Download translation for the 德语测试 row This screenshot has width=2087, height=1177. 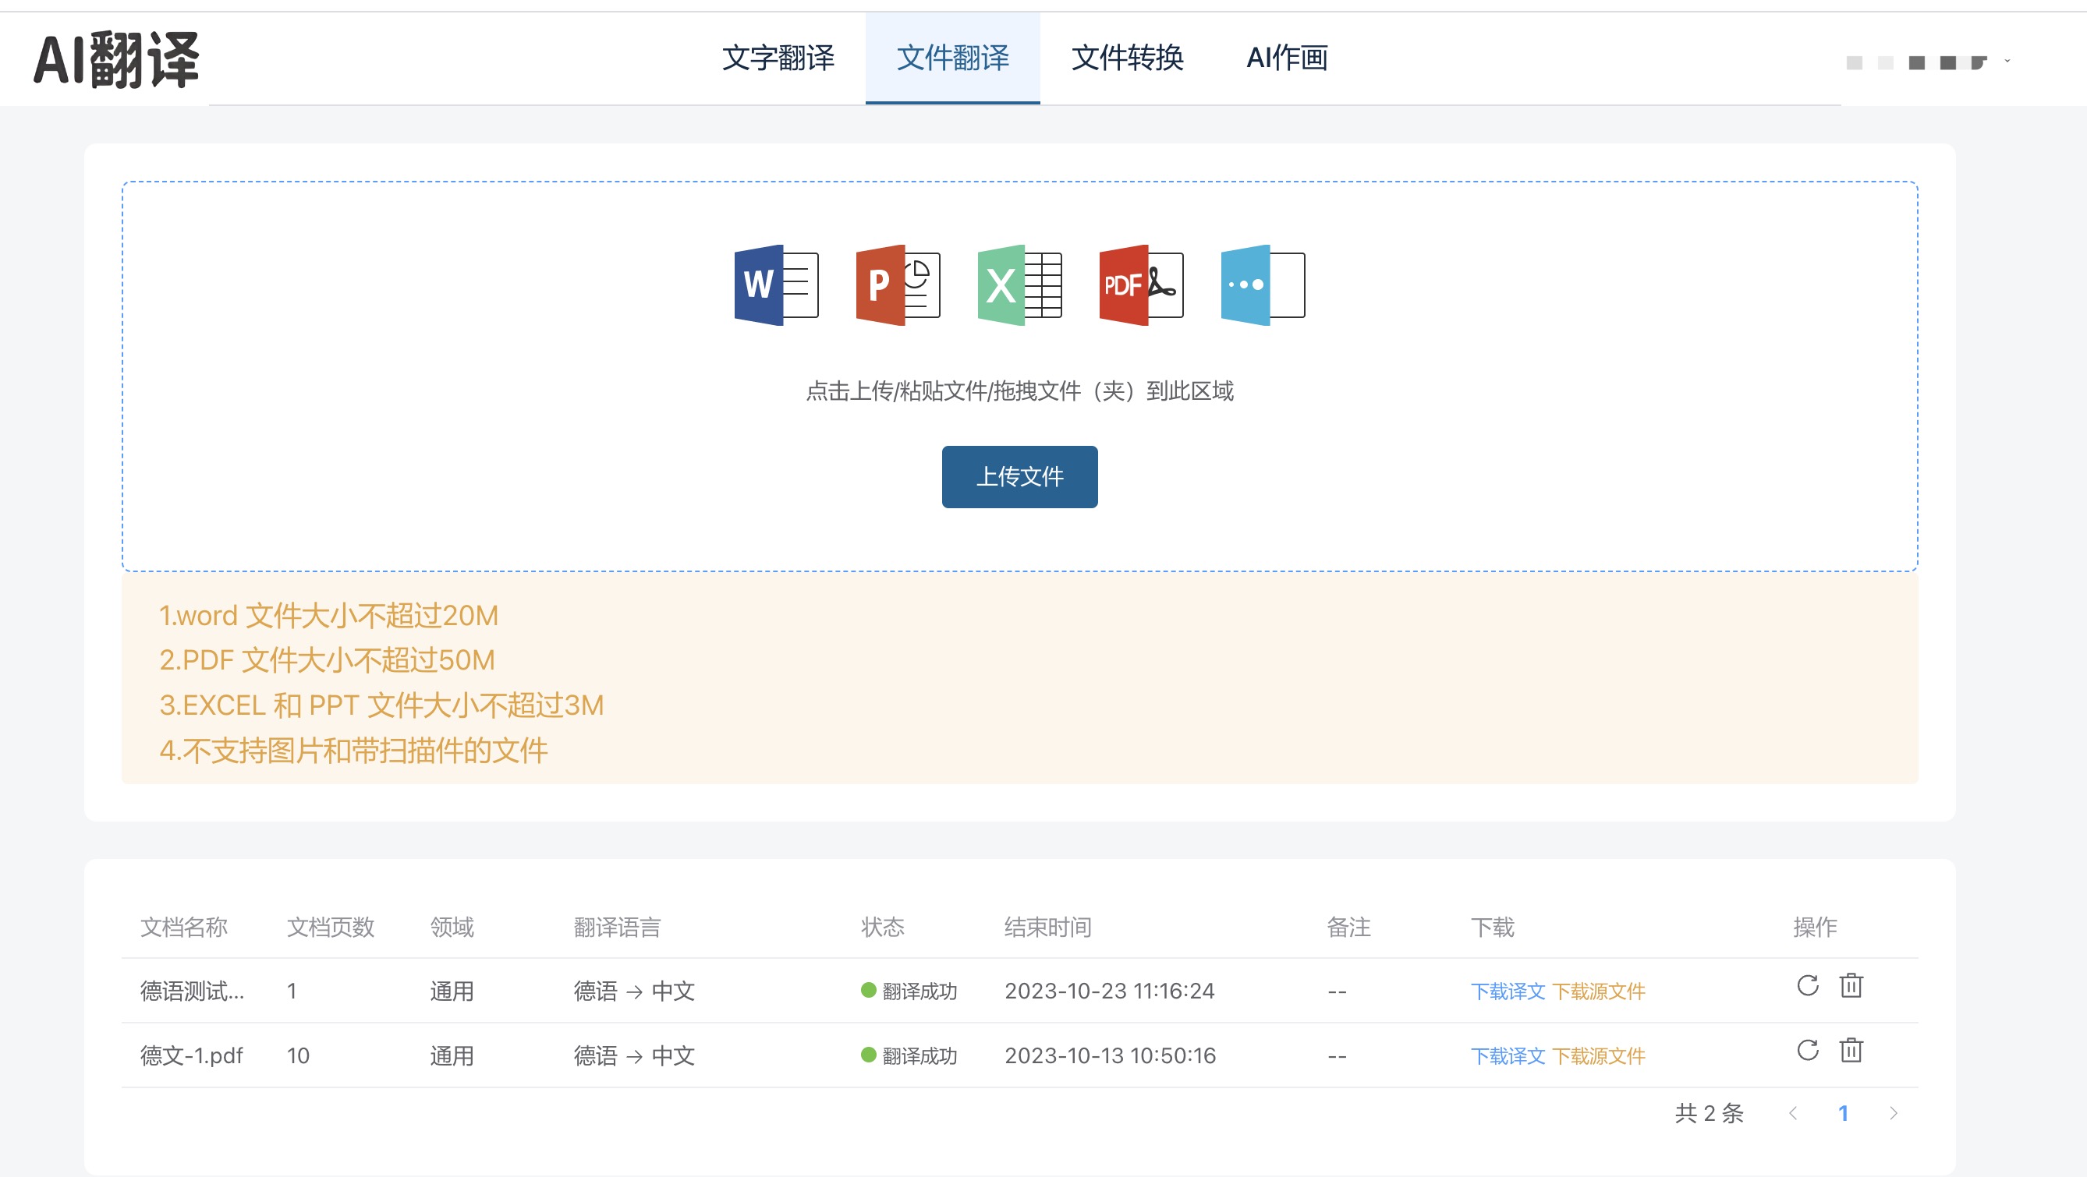point(1508,991)
